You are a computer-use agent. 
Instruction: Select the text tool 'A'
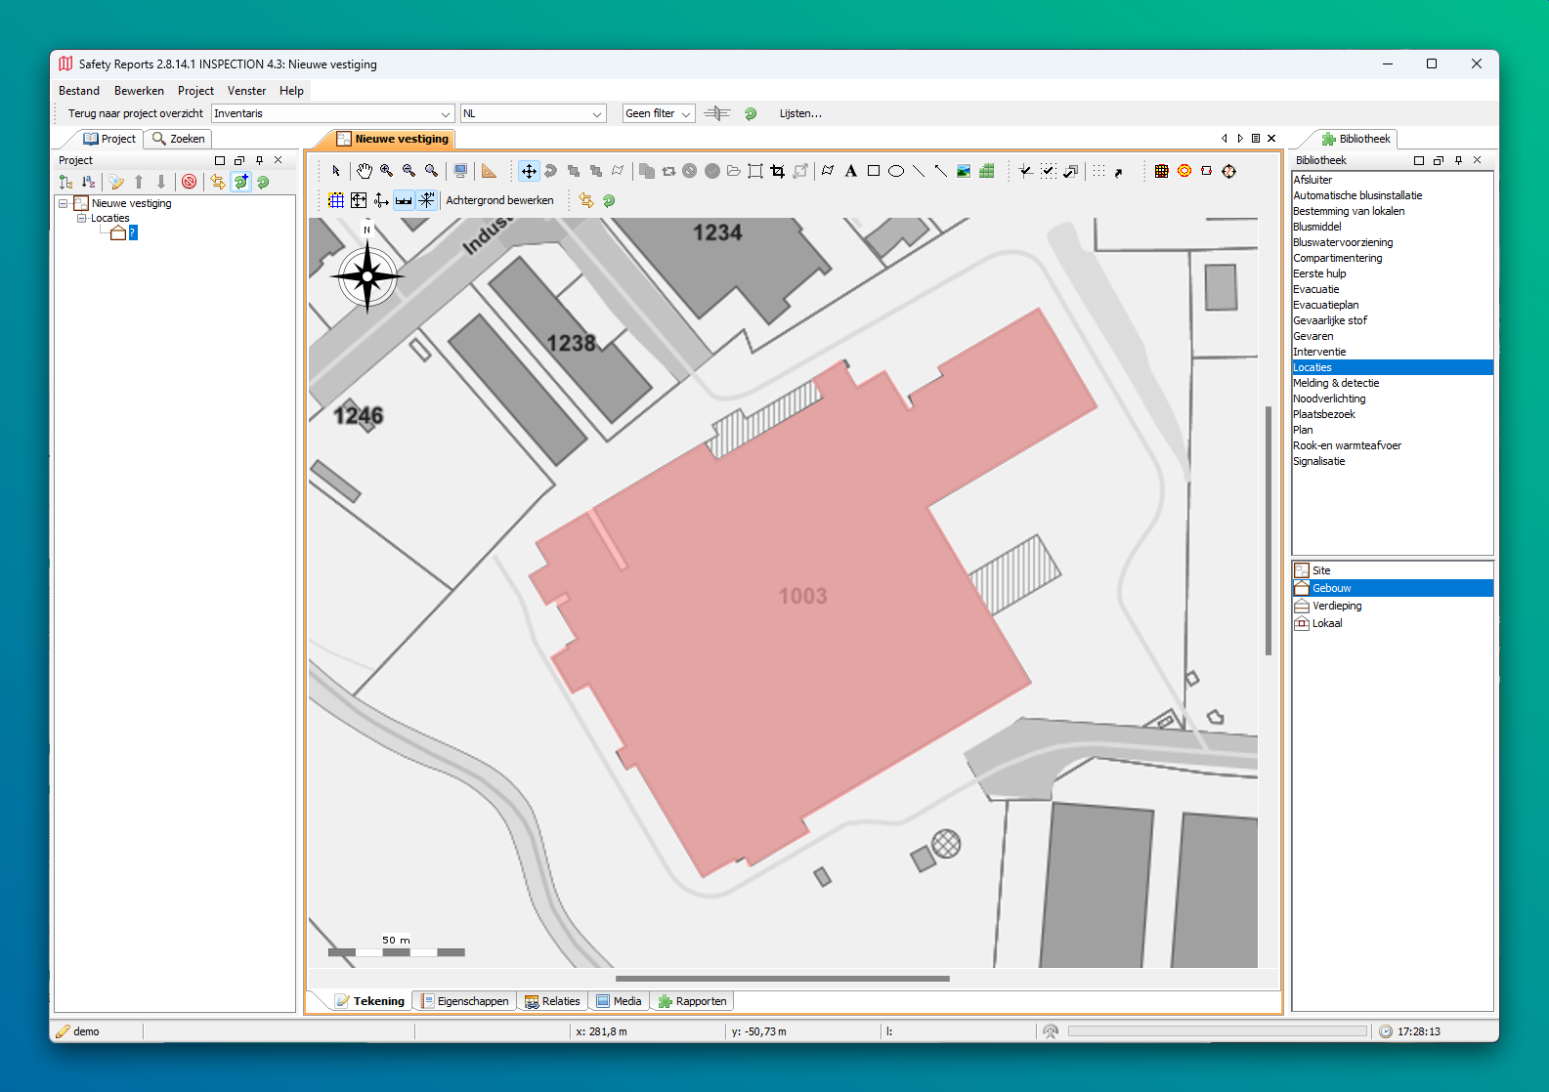(850, 171)
